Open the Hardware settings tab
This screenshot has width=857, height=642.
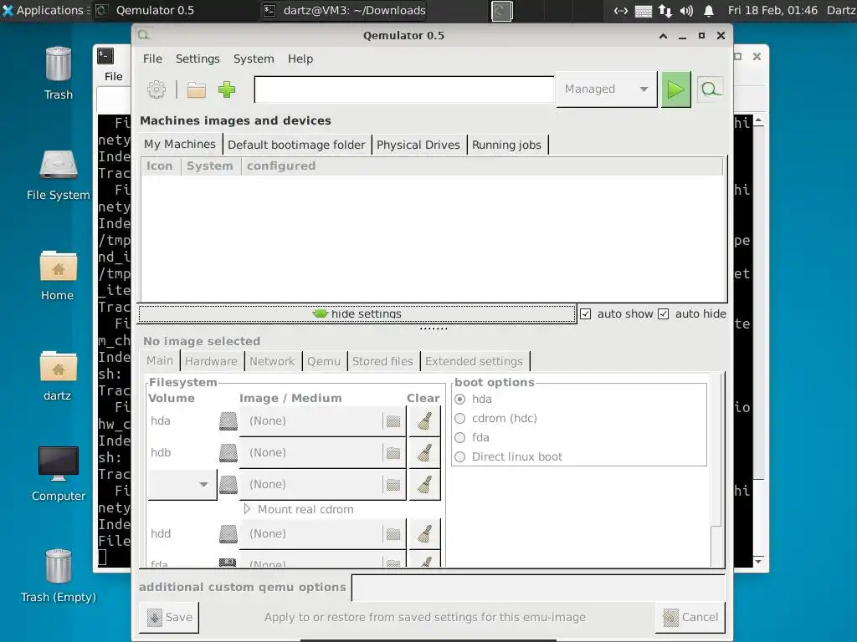[211, 361]
